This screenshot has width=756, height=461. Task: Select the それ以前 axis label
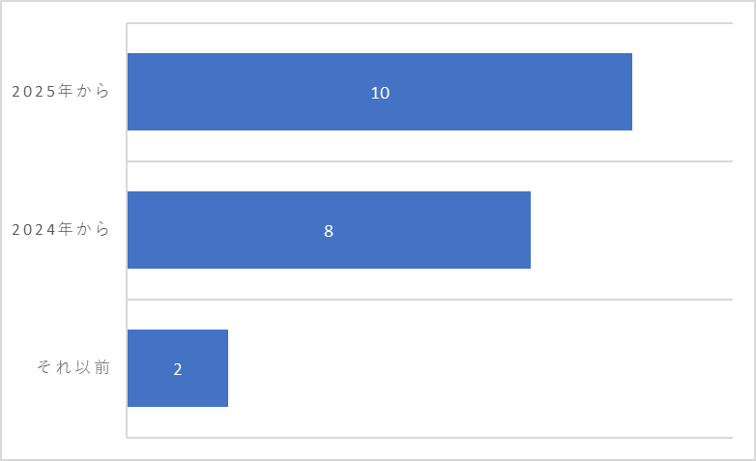(73, 367)
